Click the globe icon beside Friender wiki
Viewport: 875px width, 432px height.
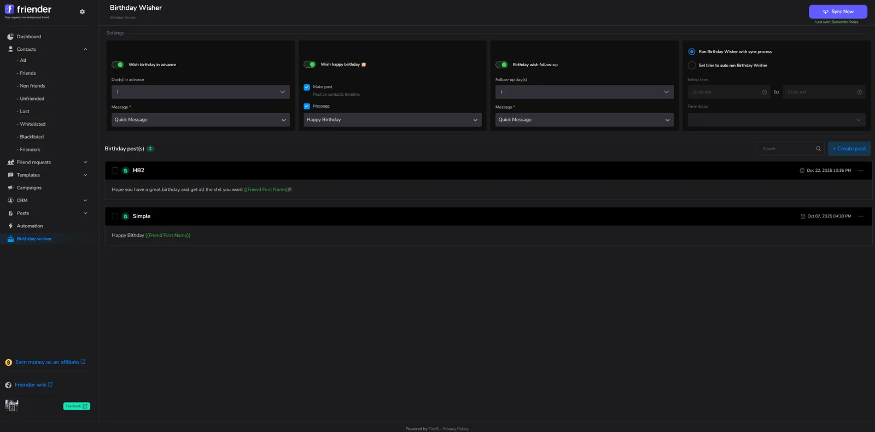pyautogui.click(x=8, y=385)
